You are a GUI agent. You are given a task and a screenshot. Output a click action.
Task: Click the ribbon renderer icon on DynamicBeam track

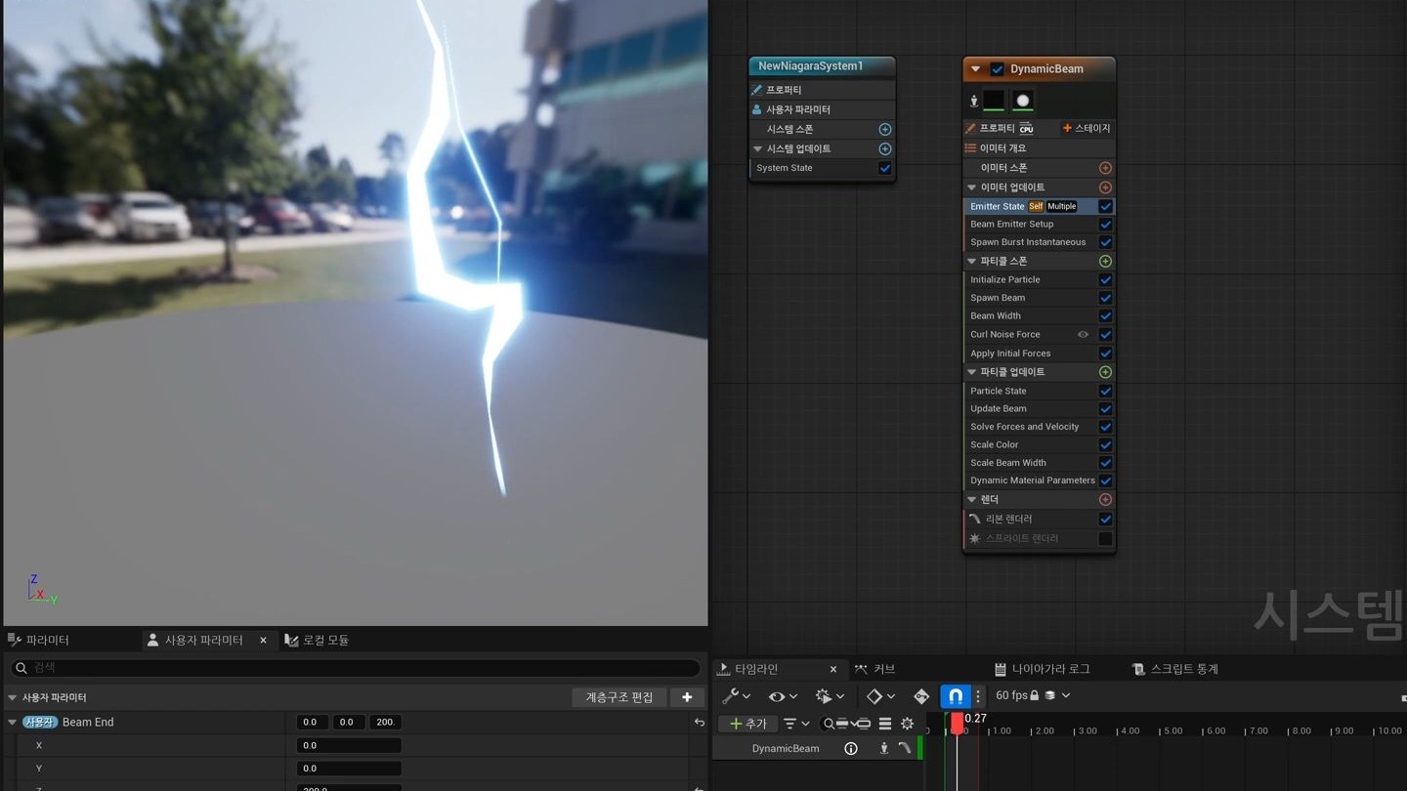[x=905, y=749]
